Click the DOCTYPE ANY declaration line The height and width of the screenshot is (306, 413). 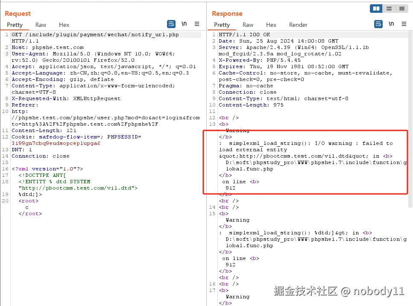click(x=42, y=175)
